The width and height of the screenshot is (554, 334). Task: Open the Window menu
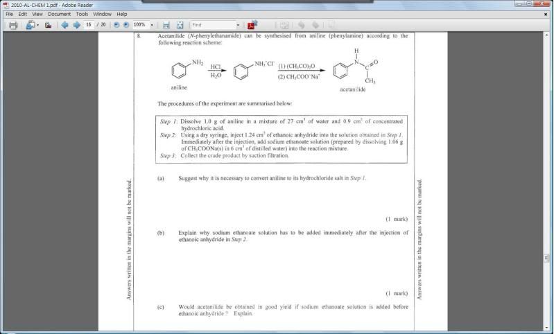coord(102,14)
